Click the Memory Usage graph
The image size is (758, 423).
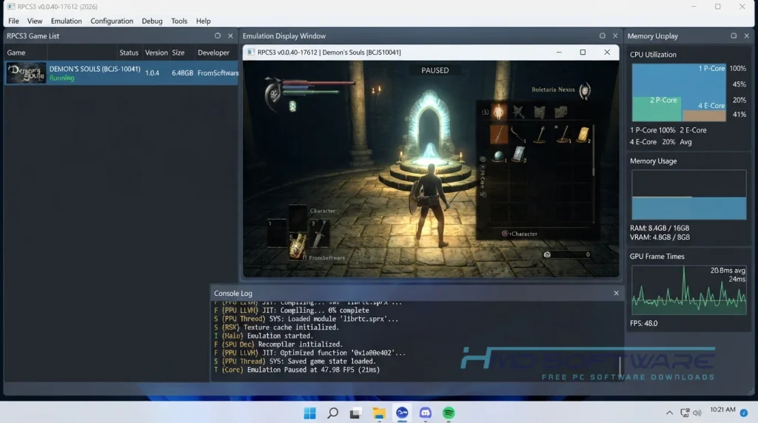(x=689, y=194)
